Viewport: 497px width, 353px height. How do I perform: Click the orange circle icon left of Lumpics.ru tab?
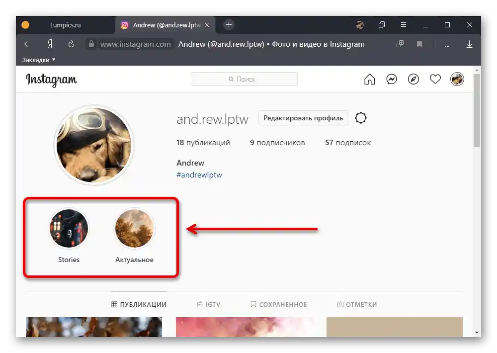pyautogui.click(x=26, y=25)
